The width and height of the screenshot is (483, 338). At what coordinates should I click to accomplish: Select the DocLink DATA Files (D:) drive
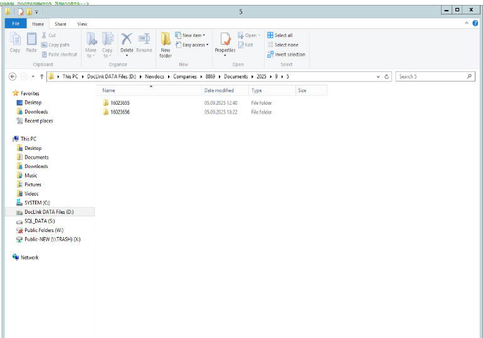tap(49, 212)
